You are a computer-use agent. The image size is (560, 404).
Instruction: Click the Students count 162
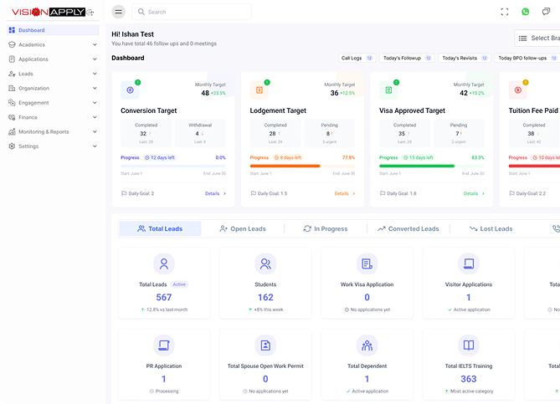tap(265, 297)
